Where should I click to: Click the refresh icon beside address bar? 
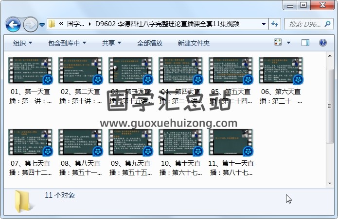[x=275, y=24]
